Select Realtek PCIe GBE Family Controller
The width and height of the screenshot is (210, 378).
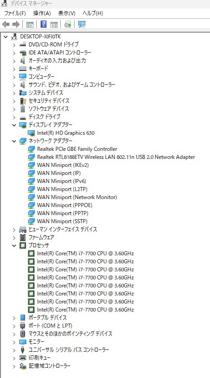coord(77,149)
